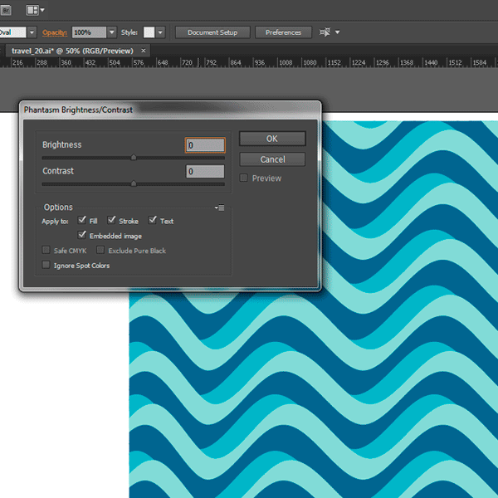Image resolution: width=498 pixels, height=498 pixels.
Task: Close the travel_20.ai tab
Action: click(x=144, y=51)
